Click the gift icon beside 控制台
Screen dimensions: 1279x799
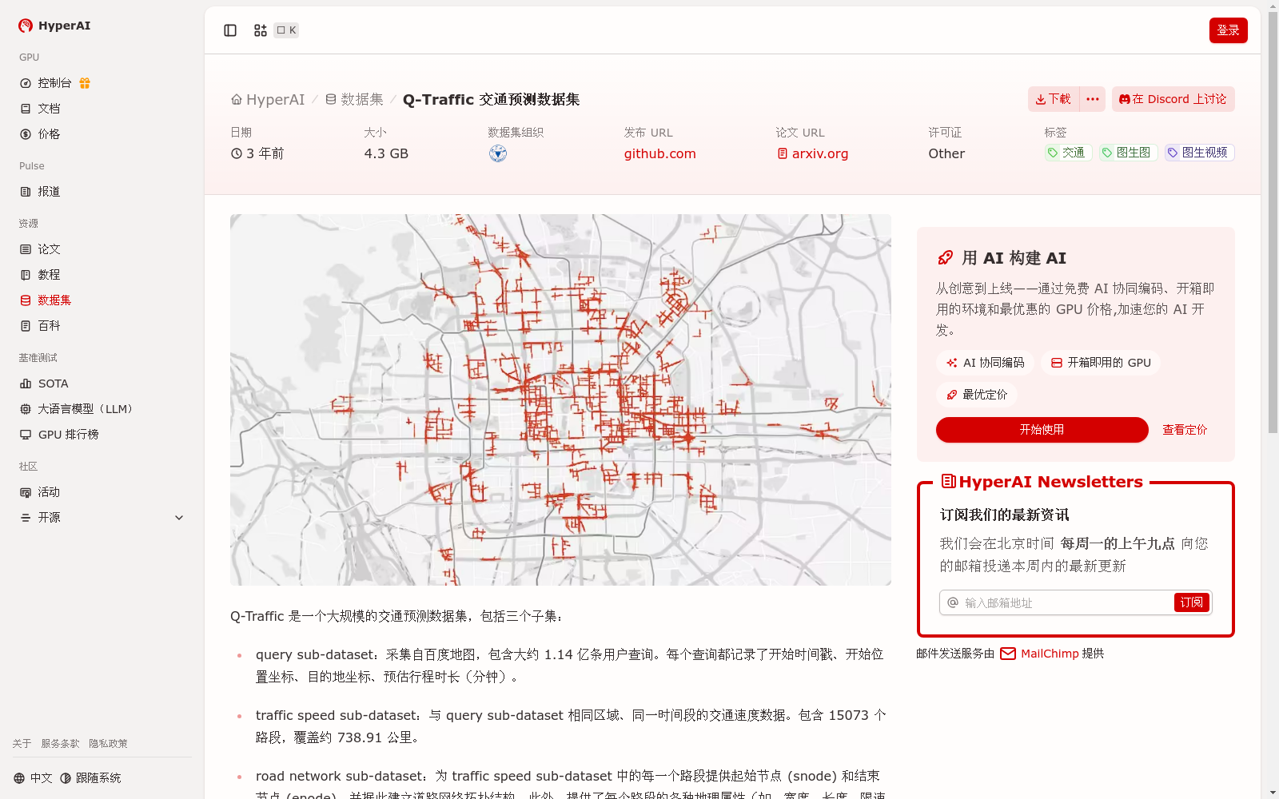[x=85, y=83]
